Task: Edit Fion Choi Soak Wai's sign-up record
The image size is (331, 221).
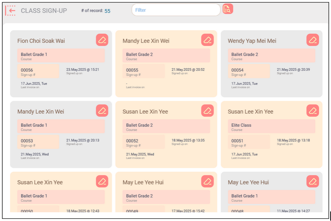Action: [102, 39]
